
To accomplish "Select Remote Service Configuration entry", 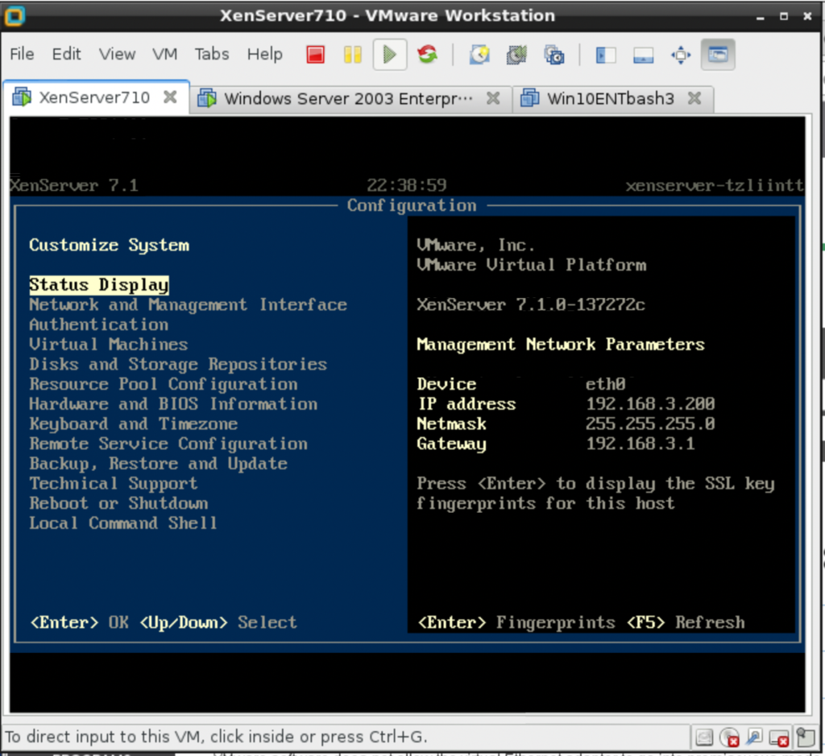I will tap(168, 444).
